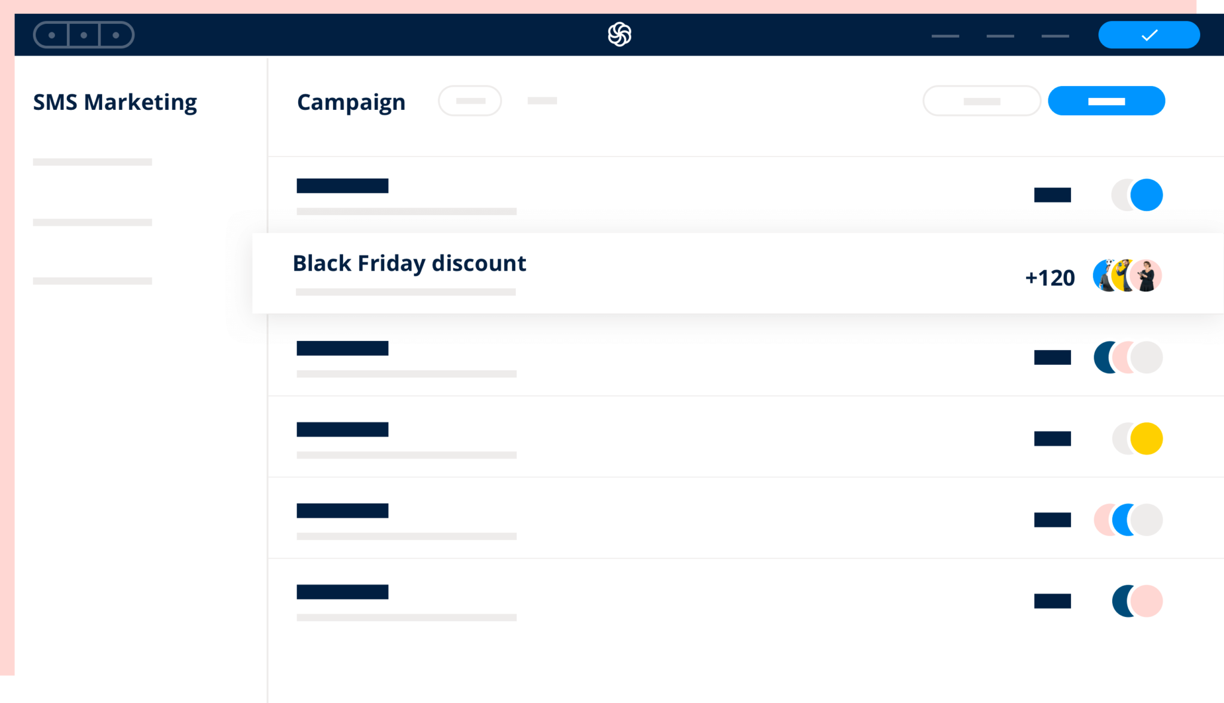Screen dimensions: 1224x703
Task: Open the first campaign row's title bar
Action: [x=342, y=186]
